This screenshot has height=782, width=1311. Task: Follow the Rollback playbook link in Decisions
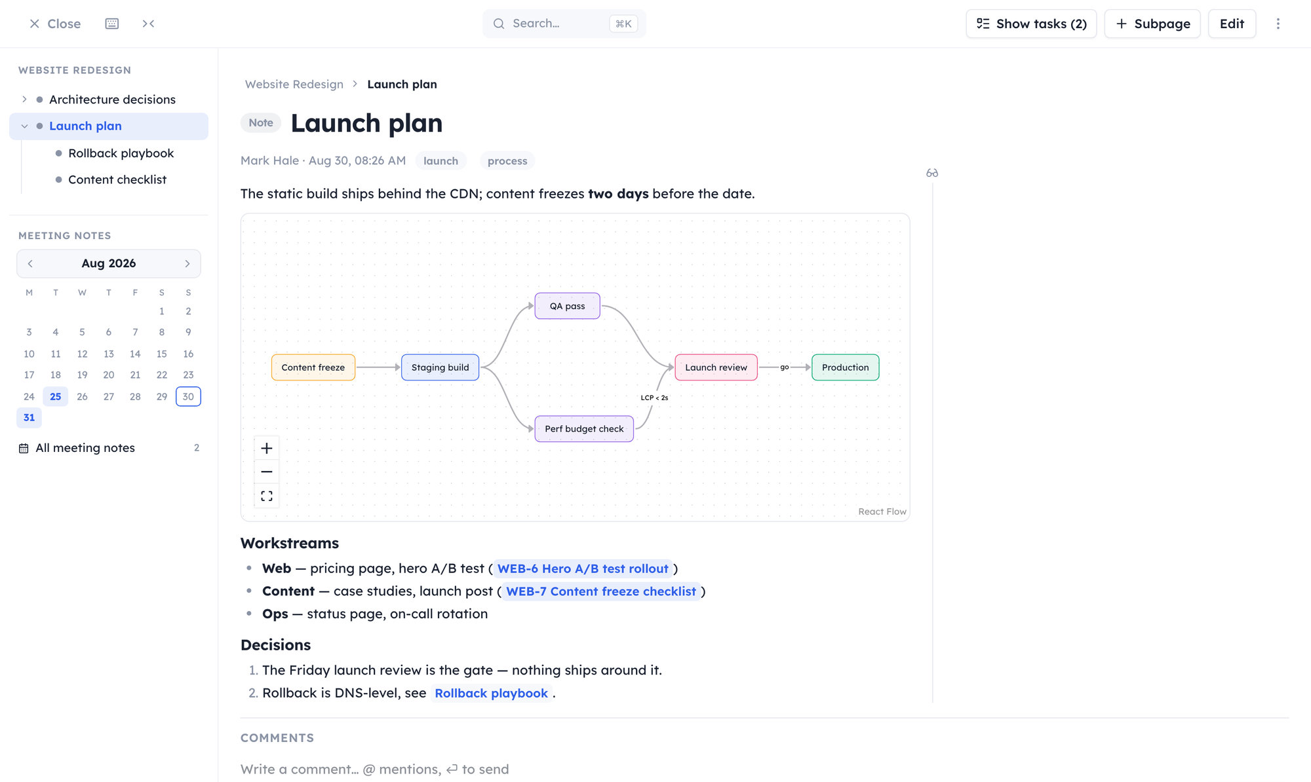pos(491,693)
